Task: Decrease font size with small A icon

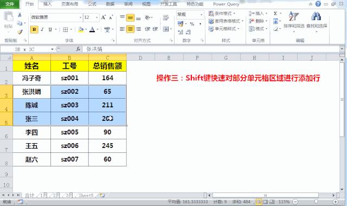Action: coord(111,17)
